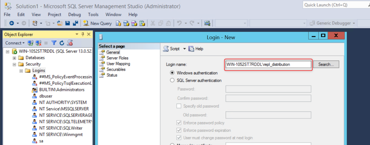
Task: Collapse the WIN-1052ST7RDDL server node
Action: click(x=8, y=51)
